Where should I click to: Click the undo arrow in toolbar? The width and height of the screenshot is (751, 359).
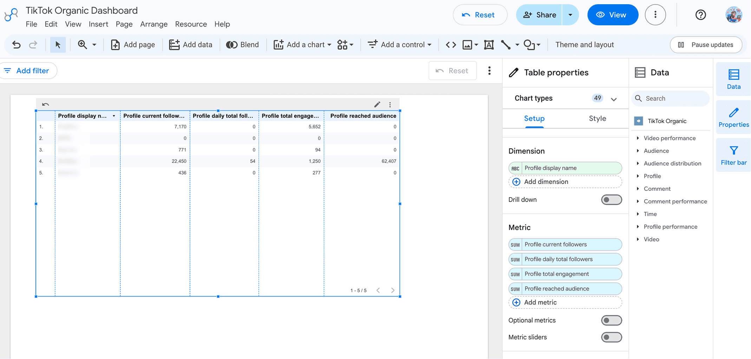click(x=16, y=45)
